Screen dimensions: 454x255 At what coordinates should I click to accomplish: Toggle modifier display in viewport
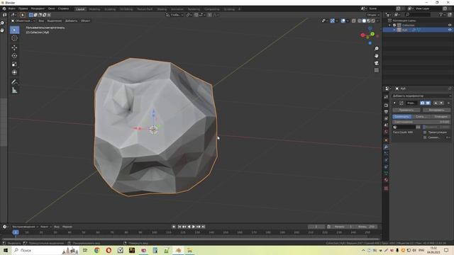click(x=428, y=103)
